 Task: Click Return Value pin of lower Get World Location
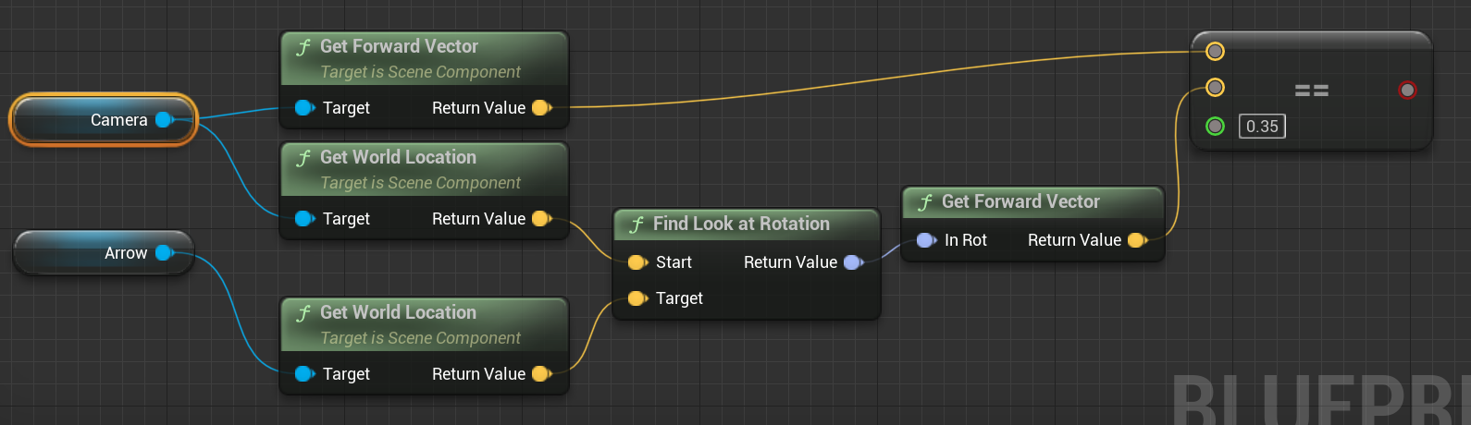(541, 374)
